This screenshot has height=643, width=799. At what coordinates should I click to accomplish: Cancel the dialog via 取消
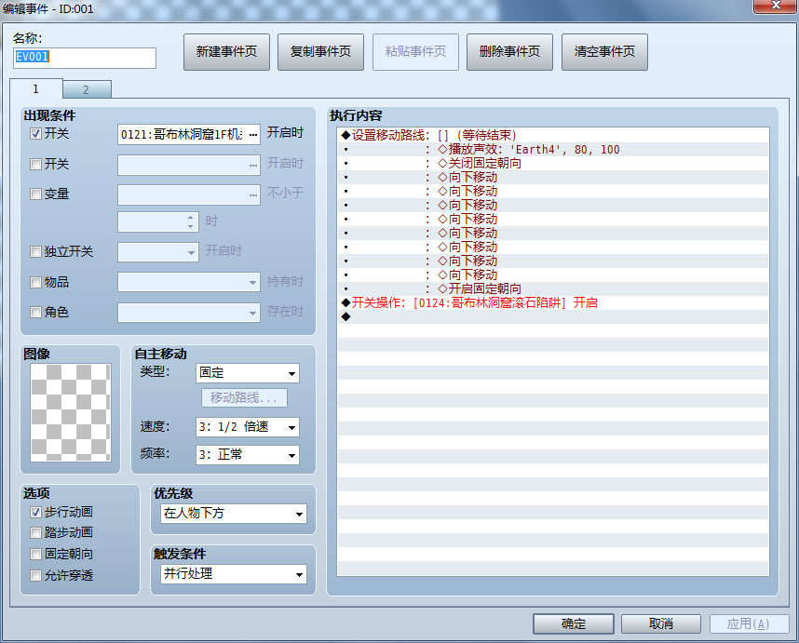tap(661, 623)
